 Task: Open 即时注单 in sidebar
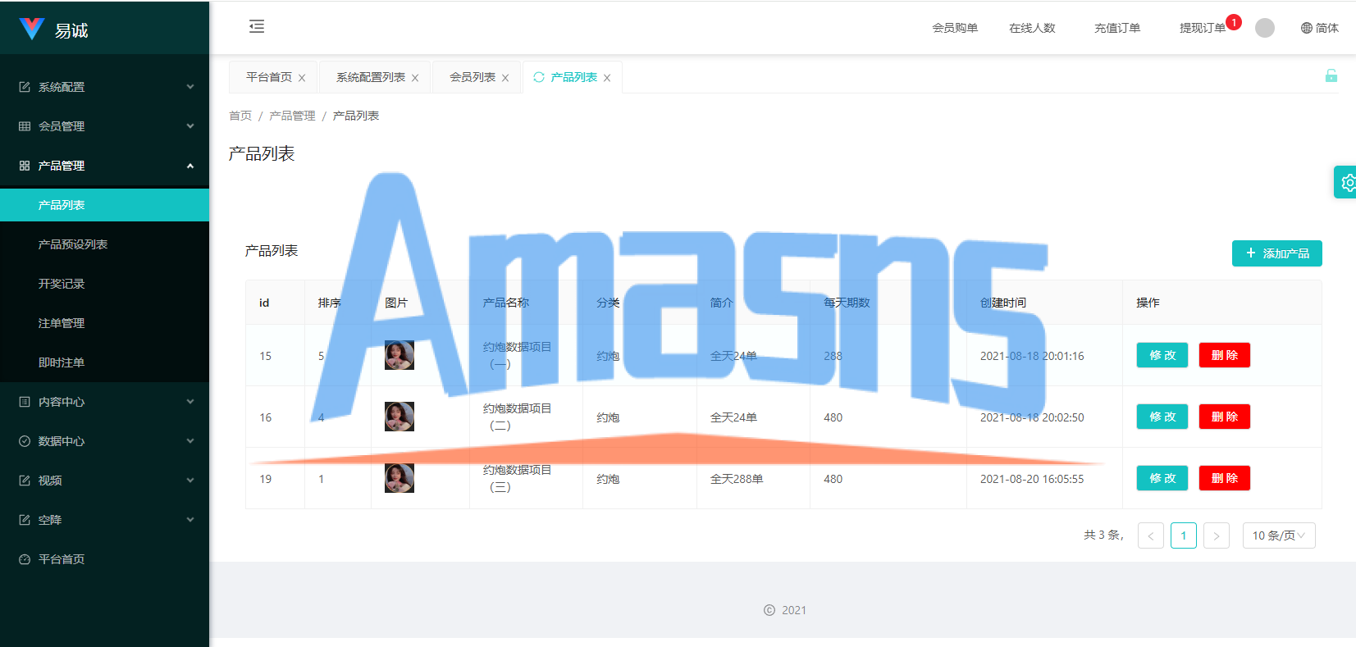105,362
